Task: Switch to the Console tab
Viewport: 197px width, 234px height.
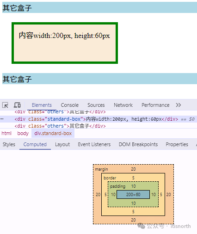Action: 70,105
